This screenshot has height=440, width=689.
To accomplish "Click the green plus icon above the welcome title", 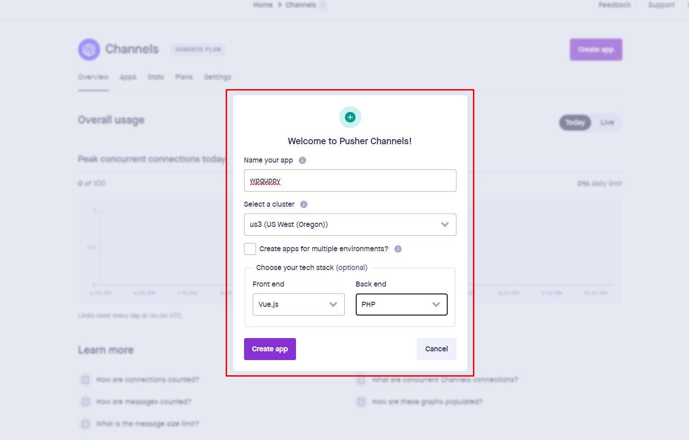I will pos(350,117).
